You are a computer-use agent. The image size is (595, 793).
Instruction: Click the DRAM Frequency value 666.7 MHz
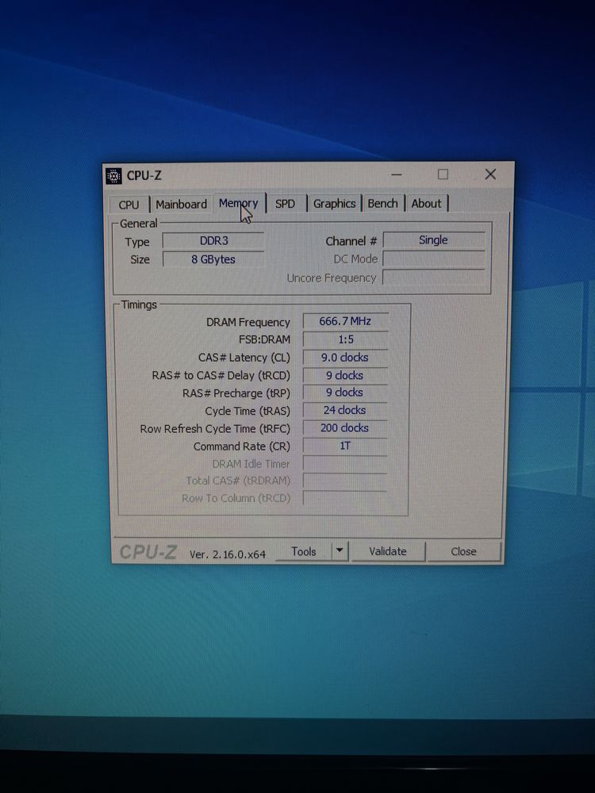pyautogui.click(x=345, y=322)
